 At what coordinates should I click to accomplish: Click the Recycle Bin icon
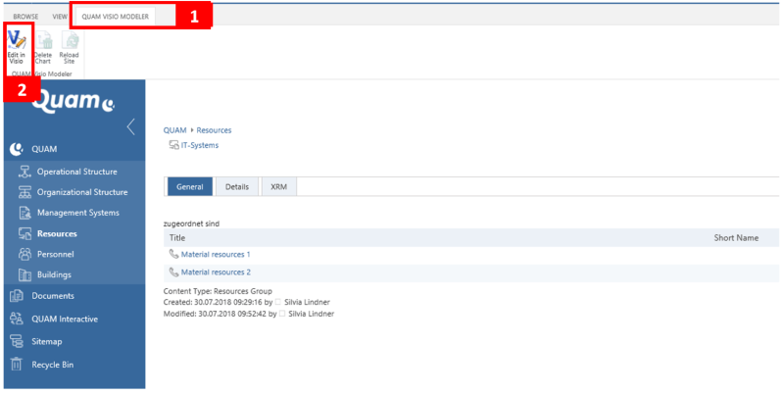click(x=17, y=365)
